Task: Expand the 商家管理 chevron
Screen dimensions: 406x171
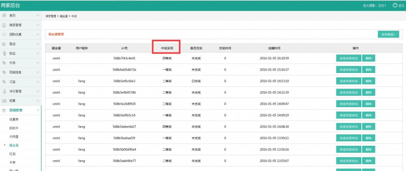Action: [x=38, y=25]
